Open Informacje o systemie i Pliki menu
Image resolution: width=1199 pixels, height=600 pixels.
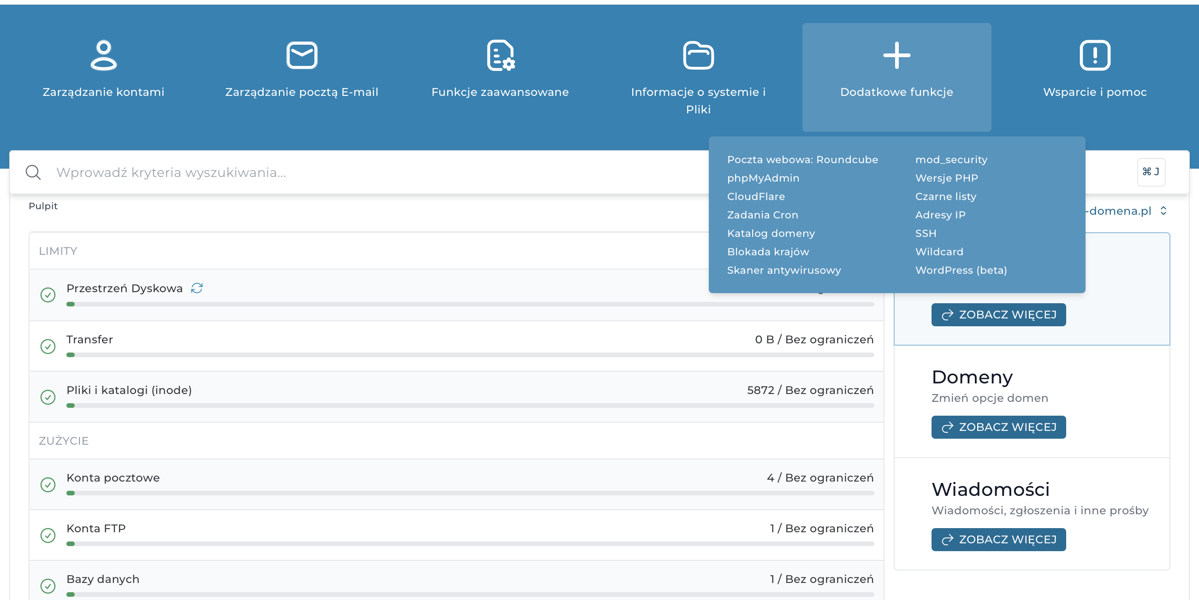pos(698,100)
